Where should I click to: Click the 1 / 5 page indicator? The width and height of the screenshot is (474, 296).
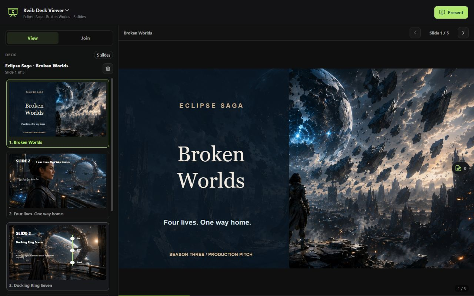[462, 289]
